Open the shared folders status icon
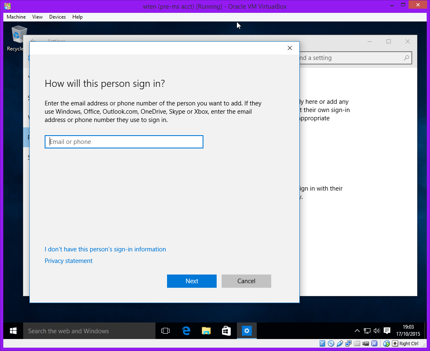This screenshot has width=430, height=351. (357, 344)
